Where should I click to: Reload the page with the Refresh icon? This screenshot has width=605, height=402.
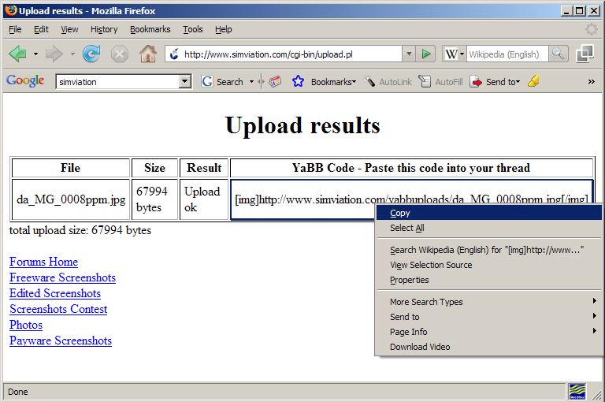[91, 54]
